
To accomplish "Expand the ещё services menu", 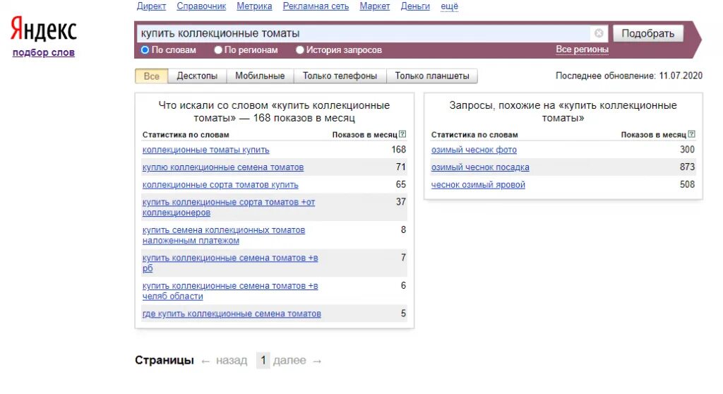I will [x=450, y=6].
